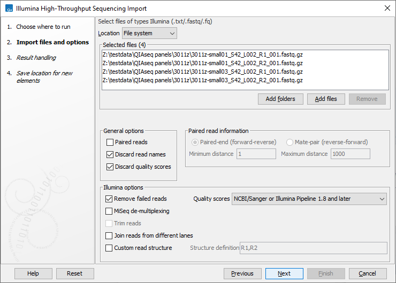The height and width of the screenshot is (283, 396).
Task: Open the Location file system dropdown
Action: (x=149, y=34)
